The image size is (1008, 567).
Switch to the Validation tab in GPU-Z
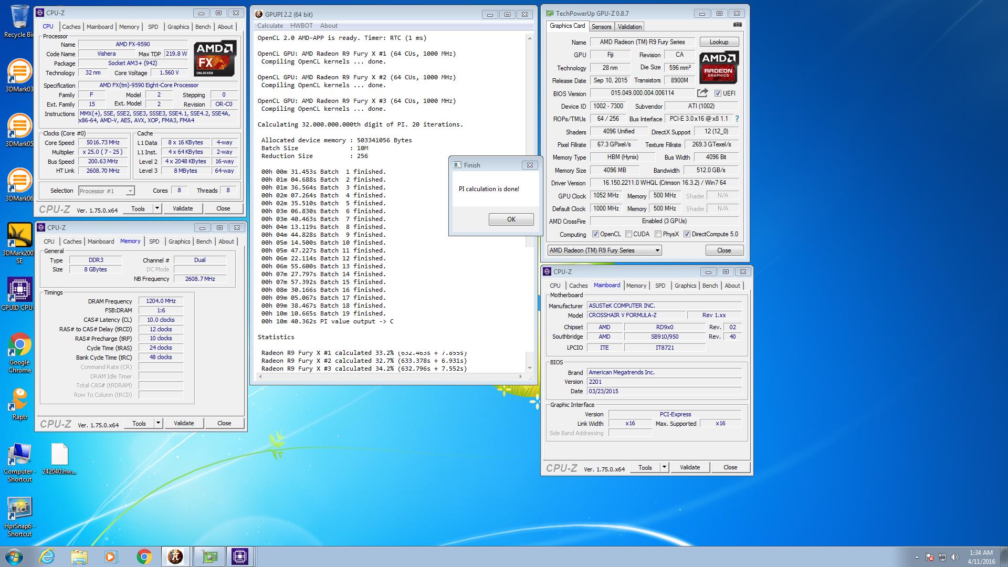click(x=629, y=27)
